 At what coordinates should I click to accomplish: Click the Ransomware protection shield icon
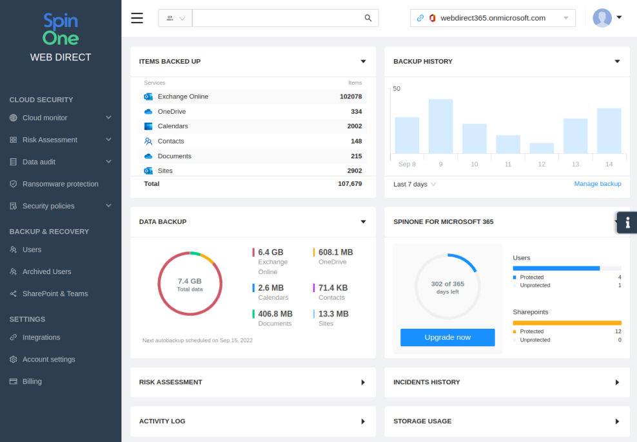pyautogui.click(x=14, y=184)
